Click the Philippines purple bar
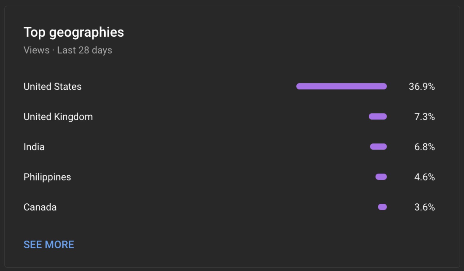Image resolution: width=464 pixels, height=271 pixels. 381,177
